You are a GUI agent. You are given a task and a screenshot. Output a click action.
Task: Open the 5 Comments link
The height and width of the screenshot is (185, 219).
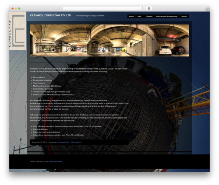[76, 142]
